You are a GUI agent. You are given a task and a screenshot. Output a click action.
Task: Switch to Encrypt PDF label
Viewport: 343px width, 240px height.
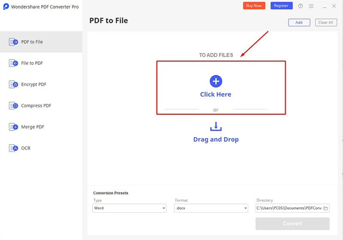pos(34,84)
